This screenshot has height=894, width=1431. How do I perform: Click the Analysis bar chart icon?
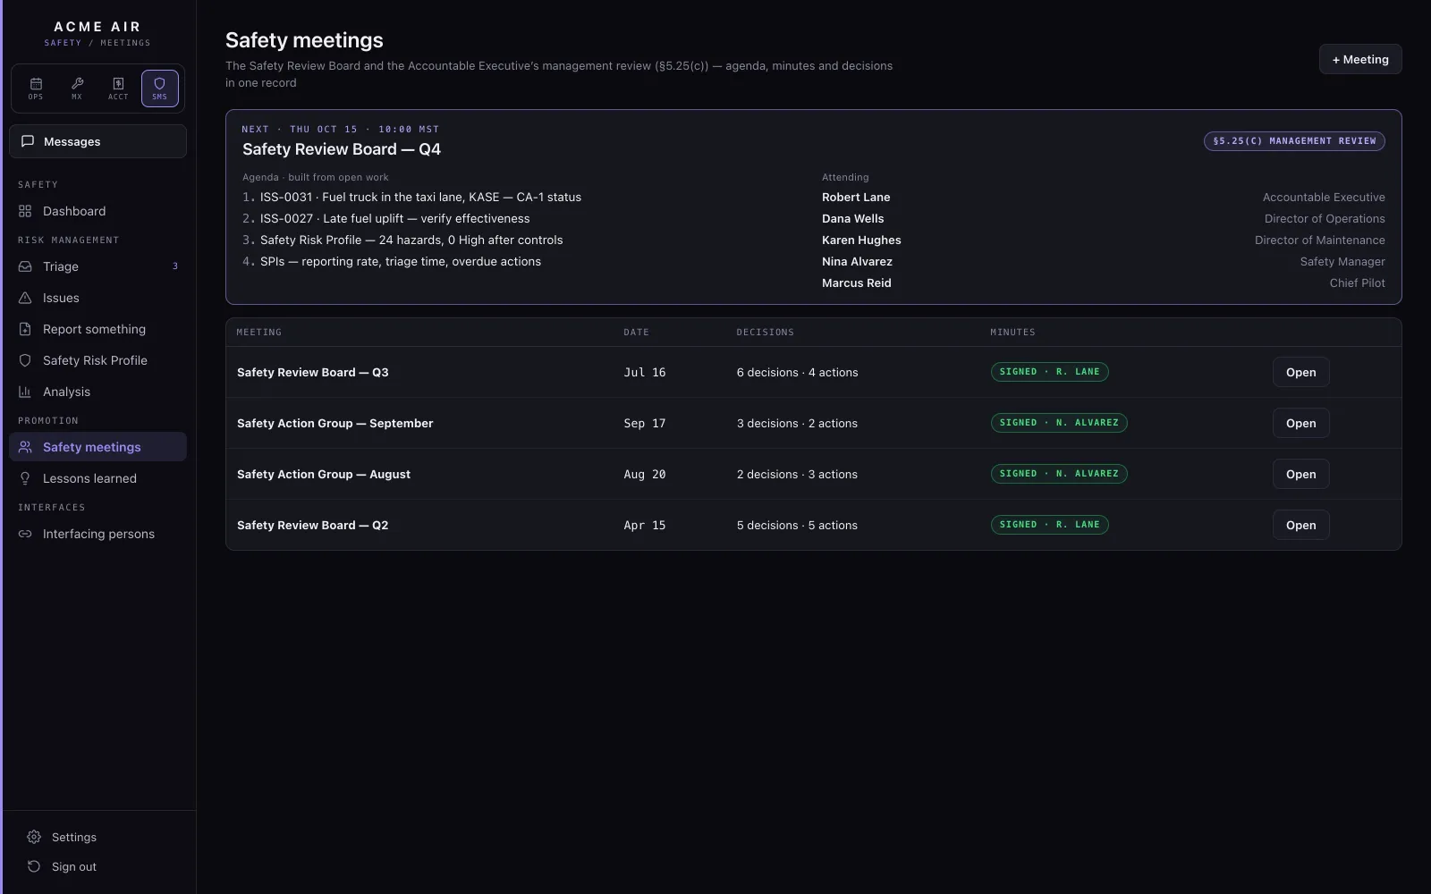(x=25, y=392)
